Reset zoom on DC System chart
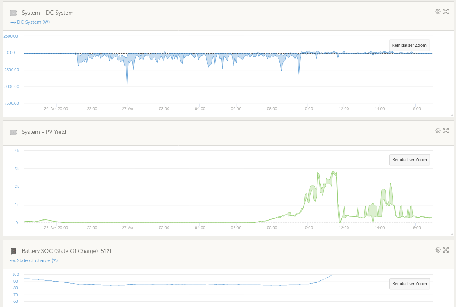The width and height of the screenshot is (456, 307). (409, 45)
